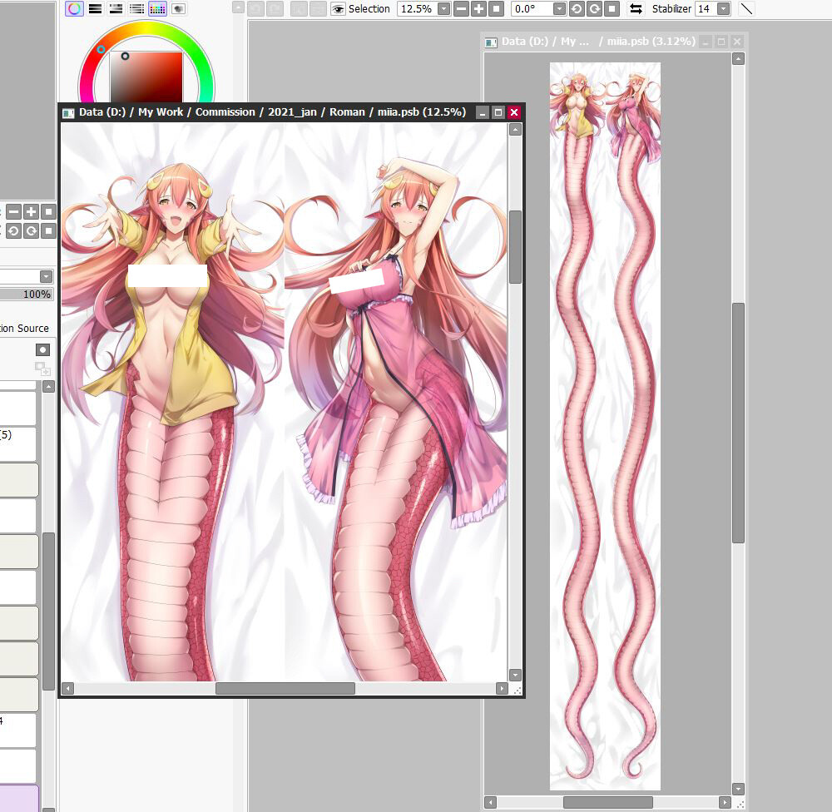Click the 'Stabilizer' label in toolbar
Screen dimensions: 832x812
pyautogui.click(x=671, y=9)
